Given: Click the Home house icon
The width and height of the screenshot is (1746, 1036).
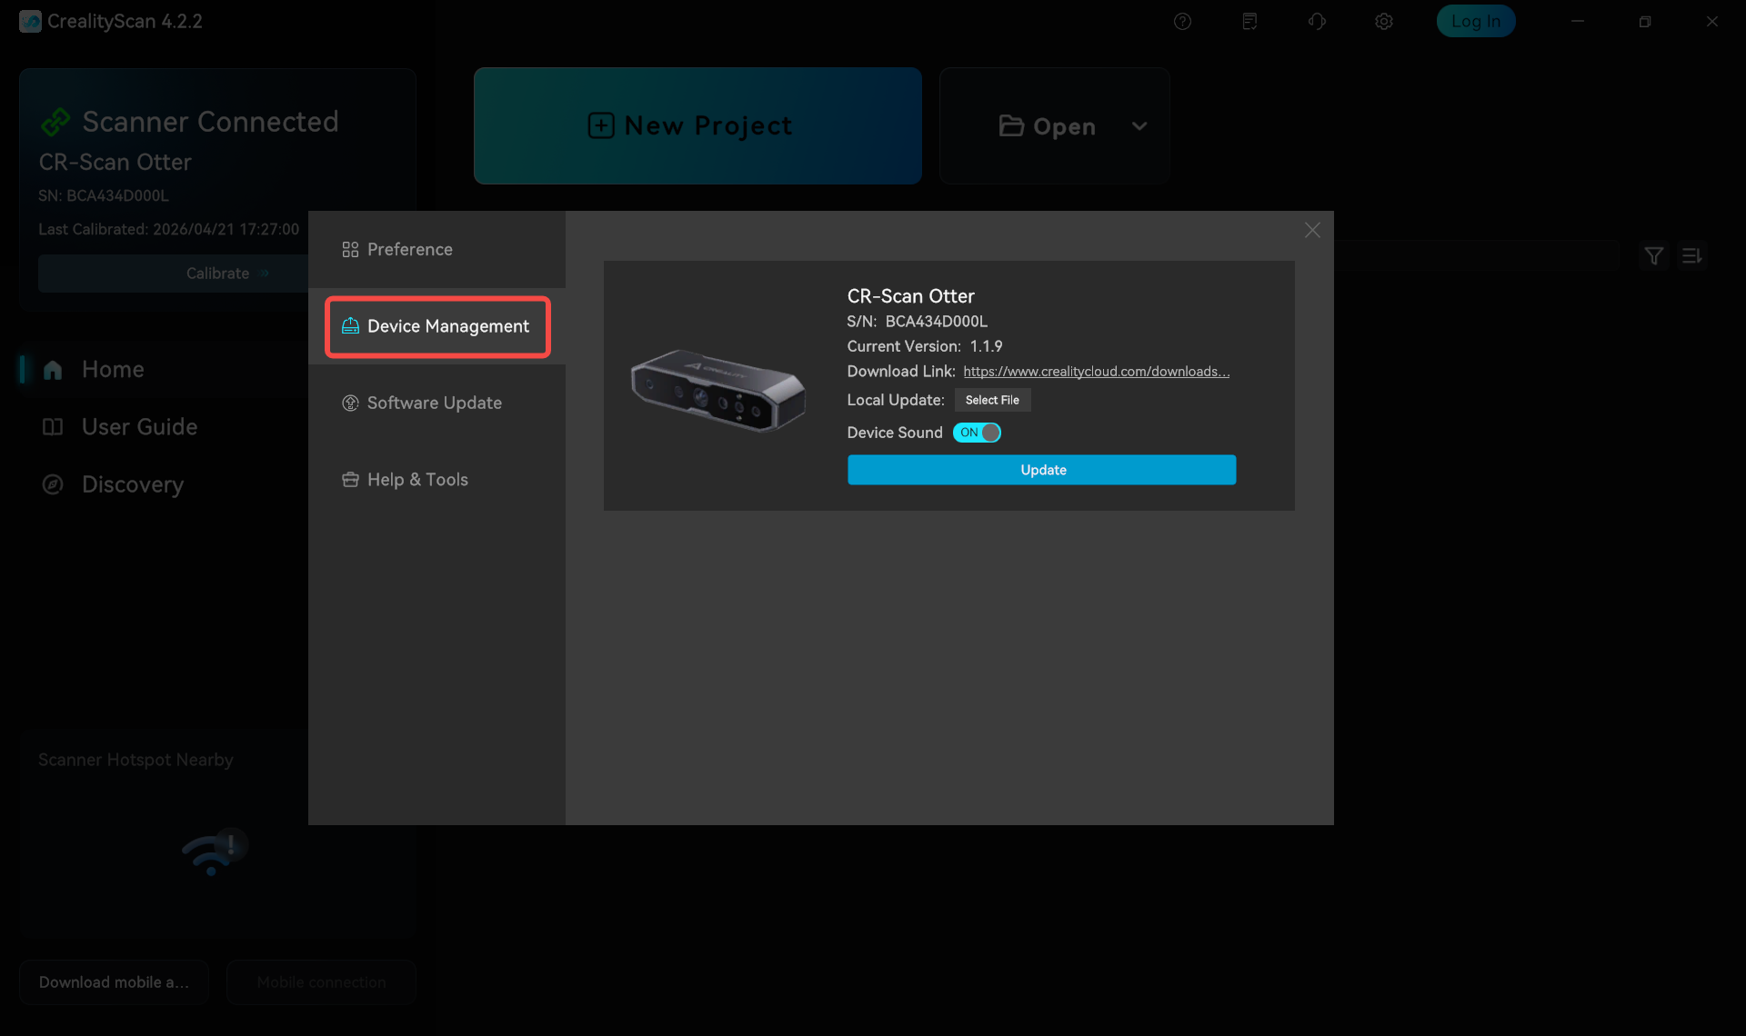Looking at the screenshot, I should point(53,369).
